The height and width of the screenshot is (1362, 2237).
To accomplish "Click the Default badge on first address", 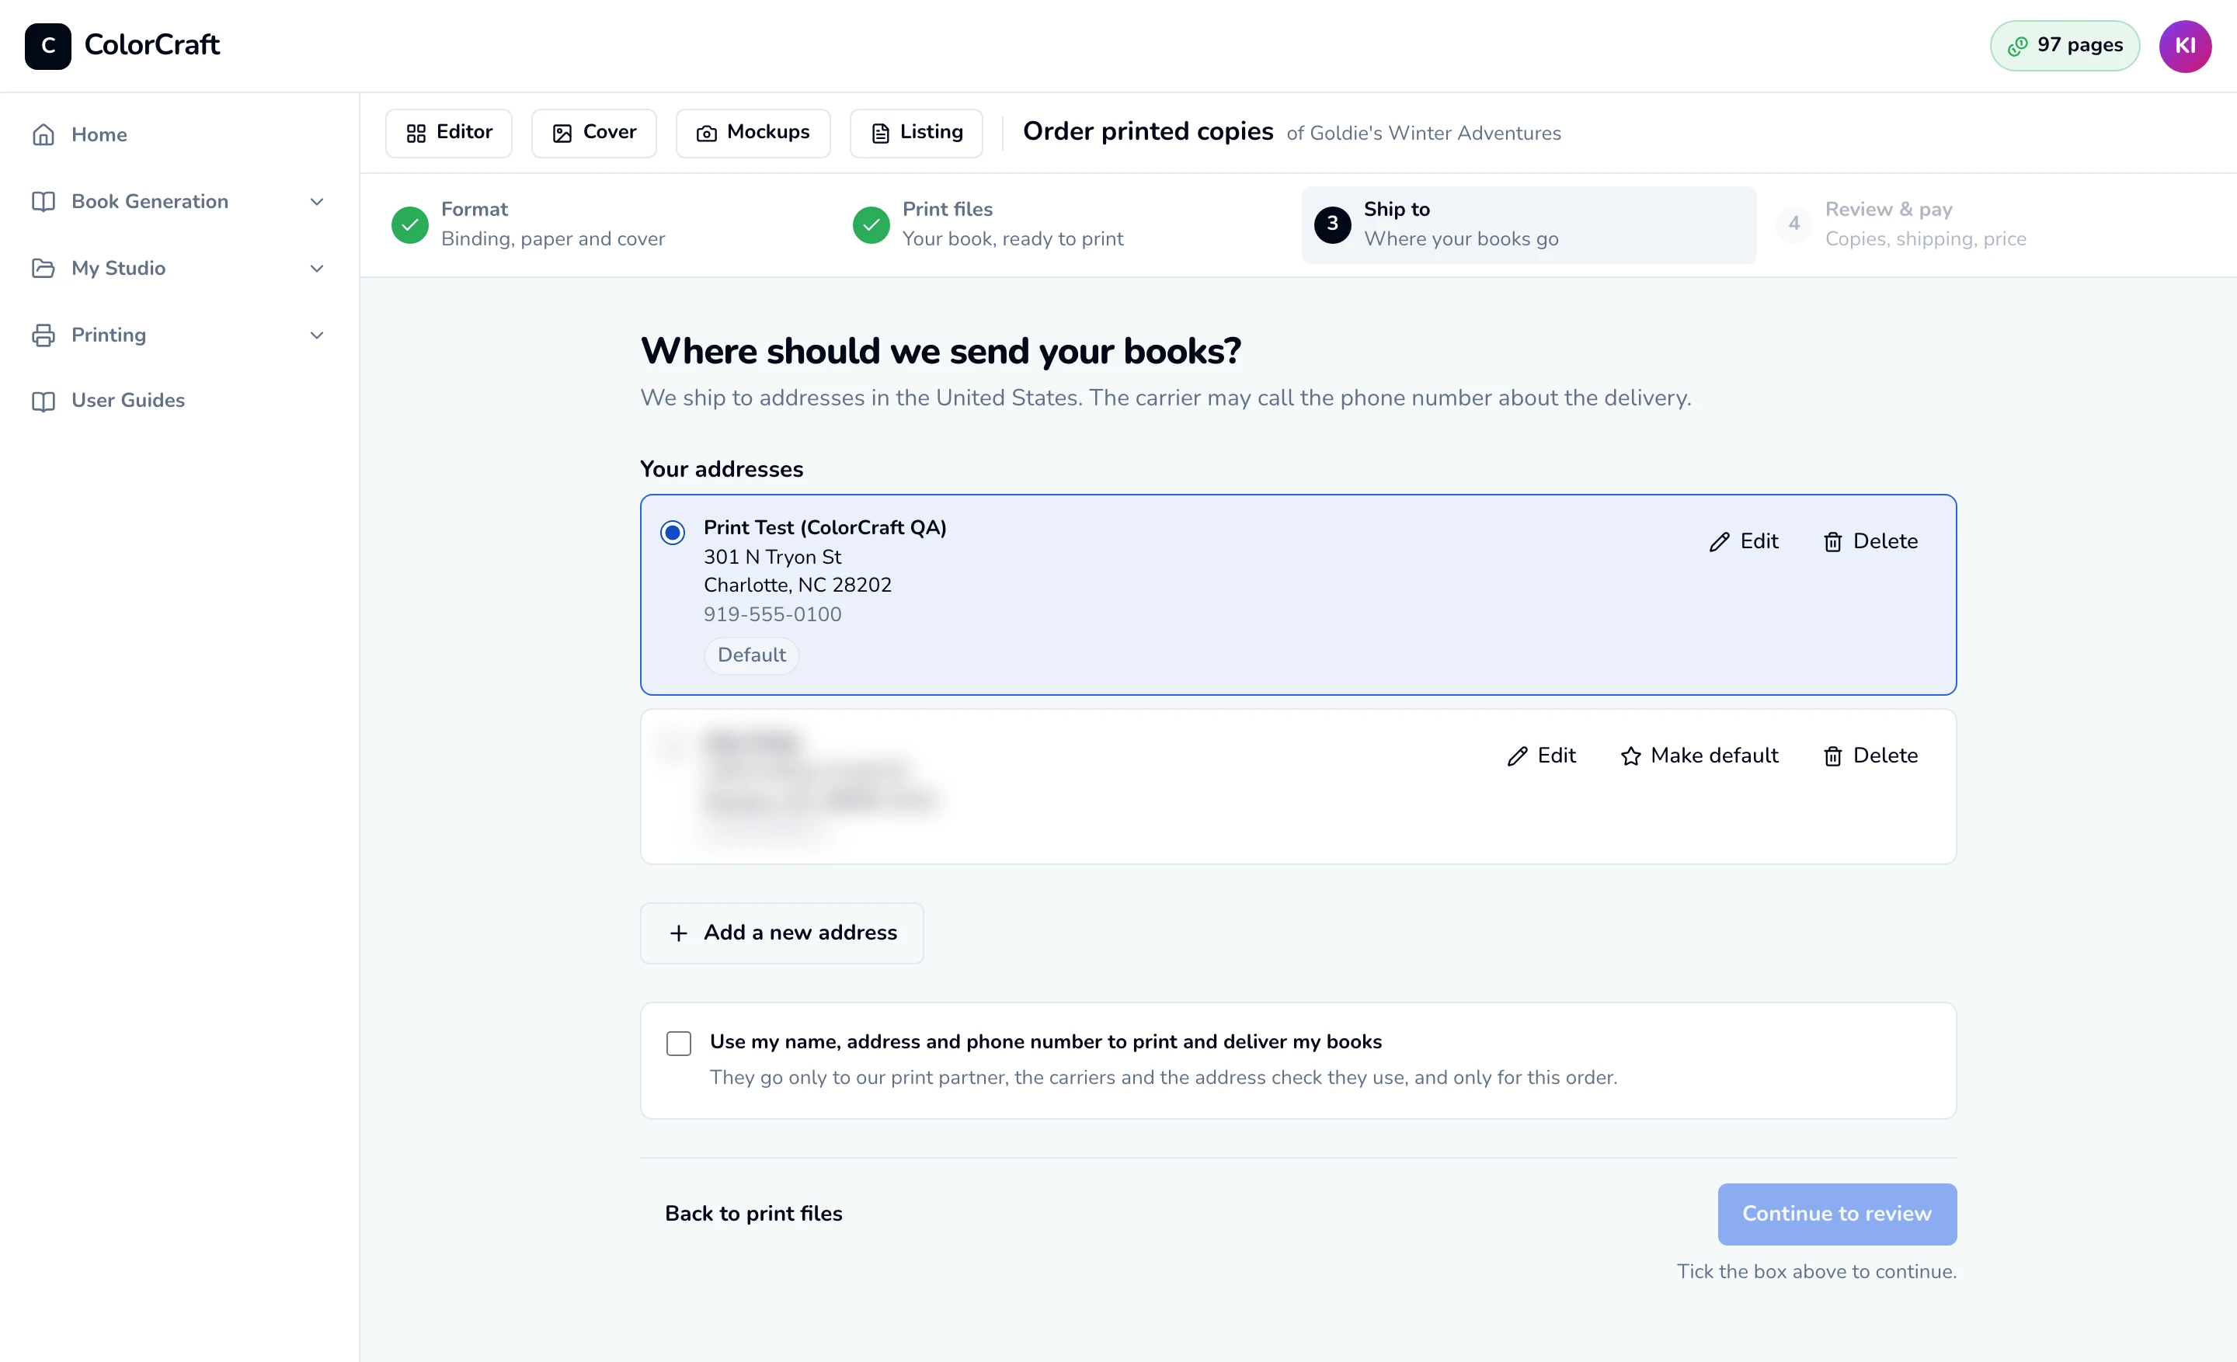I will pyautogui.click(x=752, y=655).
